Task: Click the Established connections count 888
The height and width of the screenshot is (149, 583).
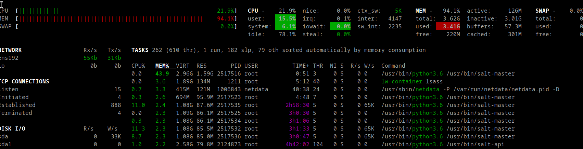Action: (116, 105)
